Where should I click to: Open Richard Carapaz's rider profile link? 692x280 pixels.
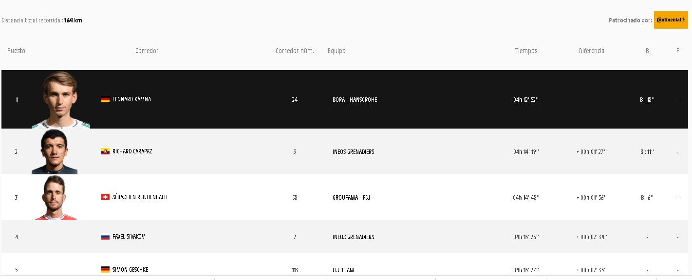coord(132,151)
